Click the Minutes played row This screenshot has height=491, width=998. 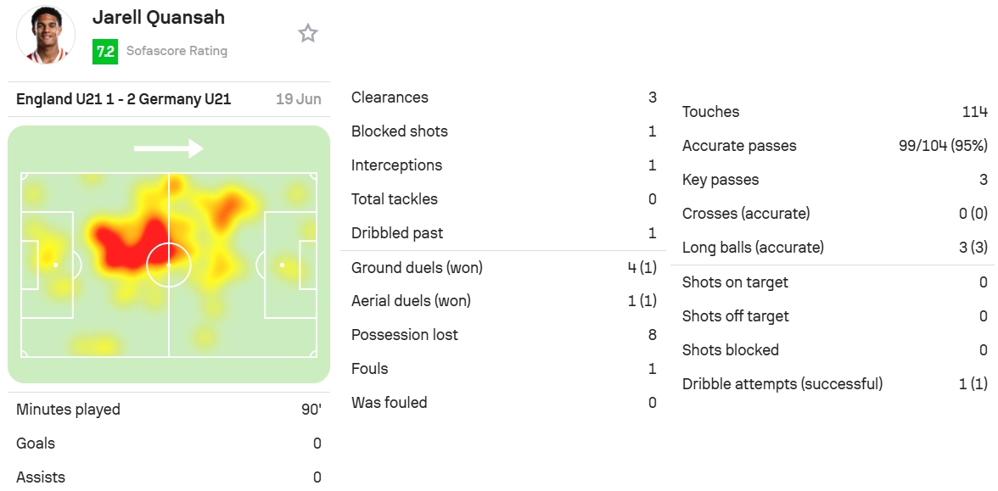[x=169, y=409]
